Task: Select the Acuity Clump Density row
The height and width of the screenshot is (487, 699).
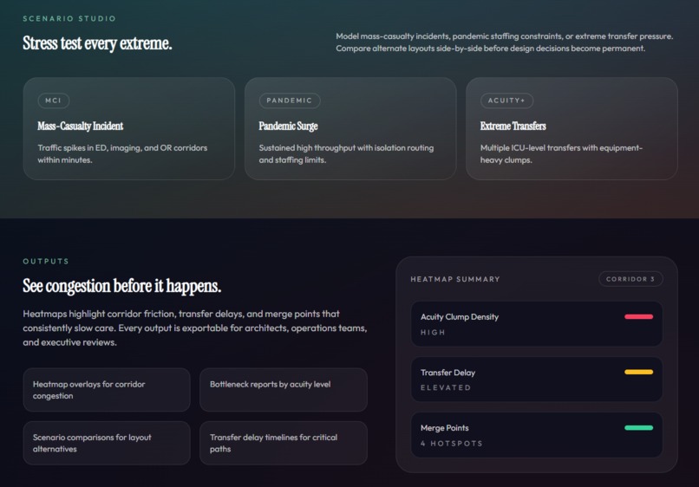Action: point(536,324)
